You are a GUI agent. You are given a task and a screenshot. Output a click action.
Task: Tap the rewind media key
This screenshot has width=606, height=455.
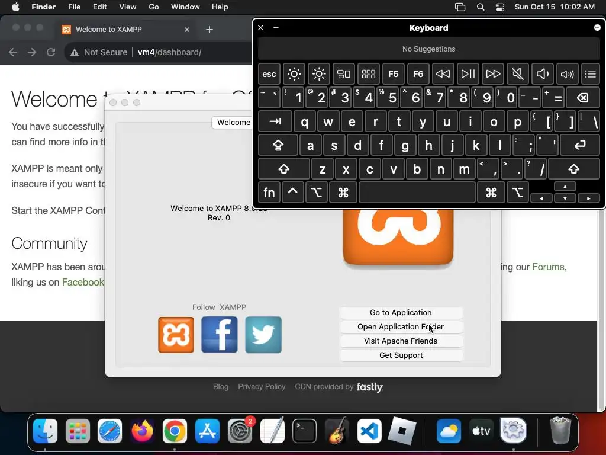tap(443, 74)
